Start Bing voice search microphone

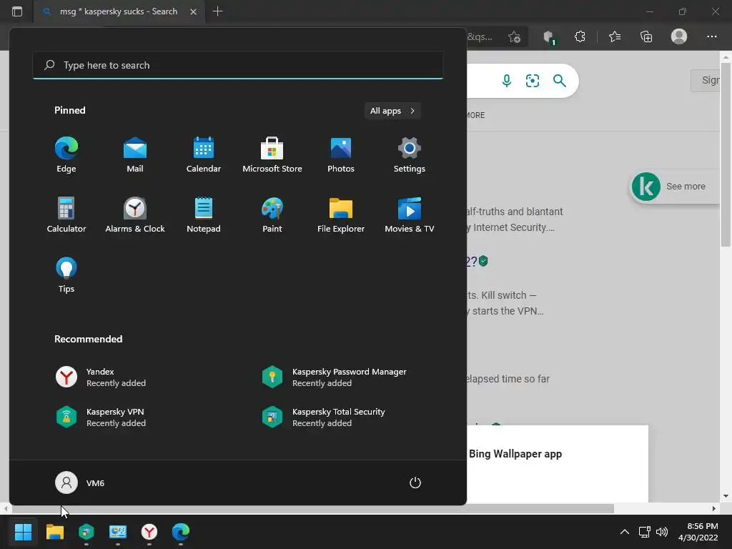pyautogui.click(x=507, y=81)
